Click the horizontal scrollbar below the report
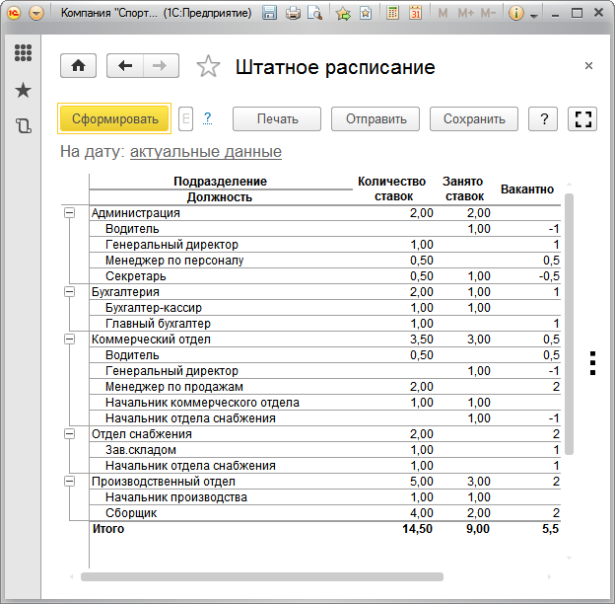The image size is (615, 604). coord(262,576)
